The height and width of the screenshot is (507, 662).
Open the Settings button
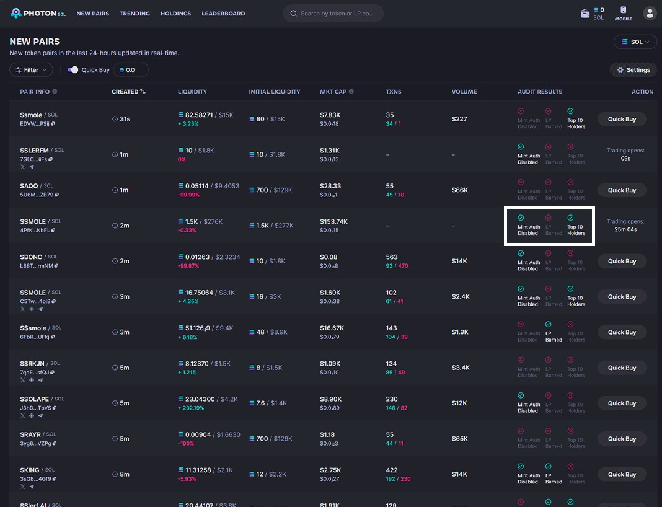coord(633,70)
